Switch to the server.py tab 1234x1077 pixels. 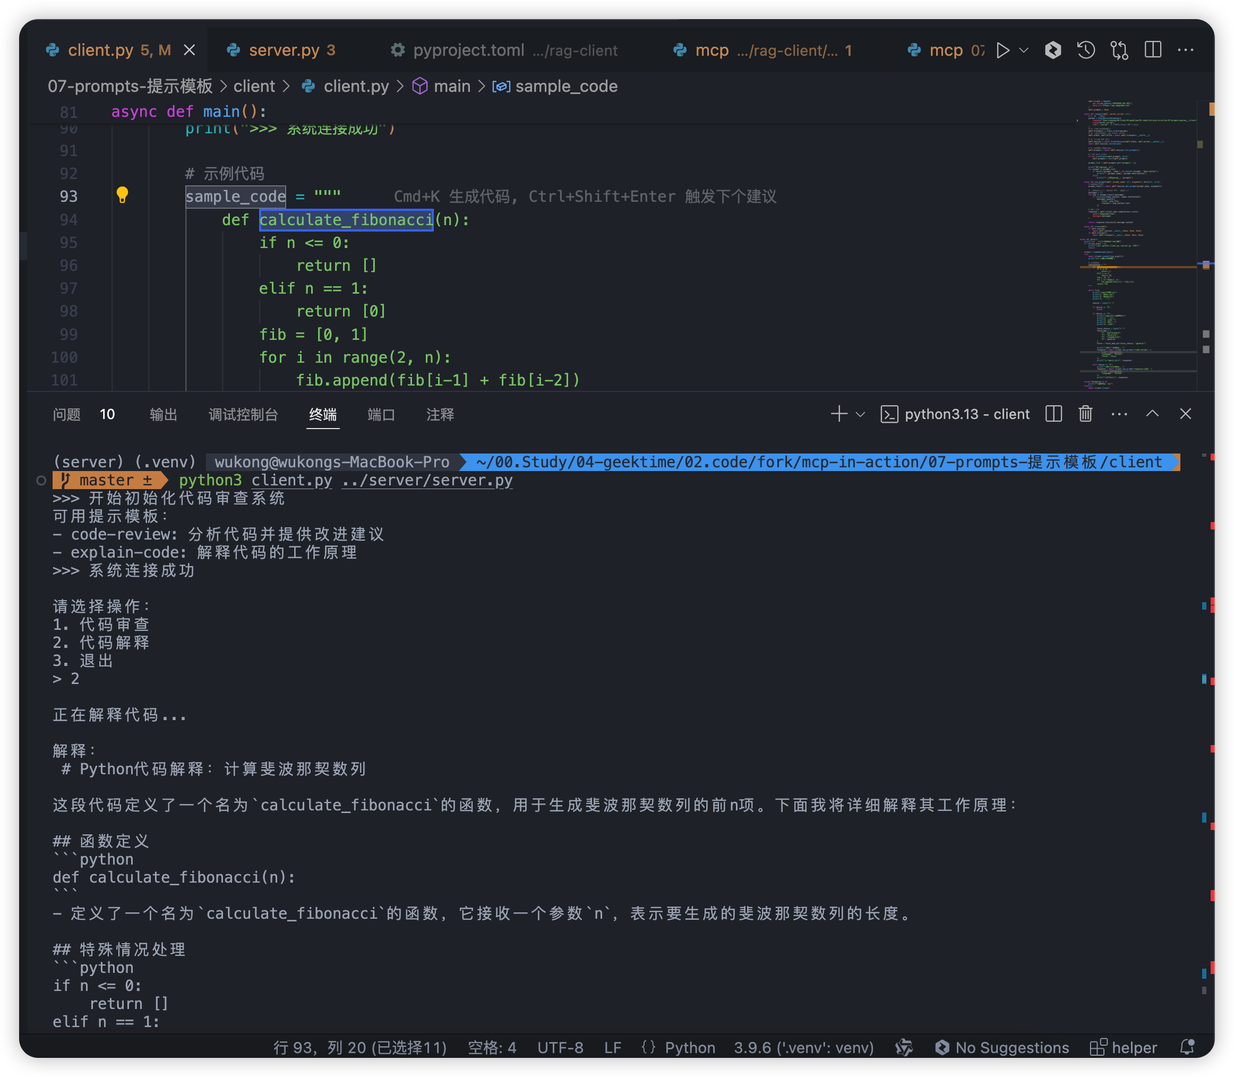click(x=284, y=50)
